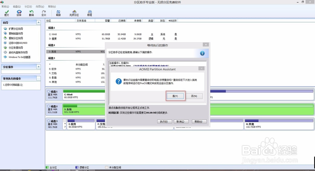Viewport: 315px width, 171px height.
Task: Sort by the 已使用 column header
Action: click(118, 21)
